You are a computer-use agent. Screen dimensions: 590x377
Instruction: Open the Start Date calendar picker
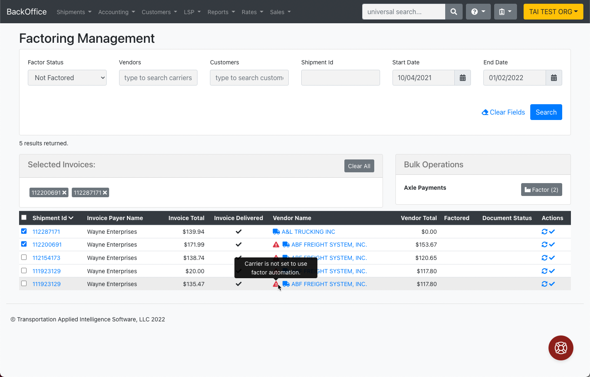[x=462, y=78]
